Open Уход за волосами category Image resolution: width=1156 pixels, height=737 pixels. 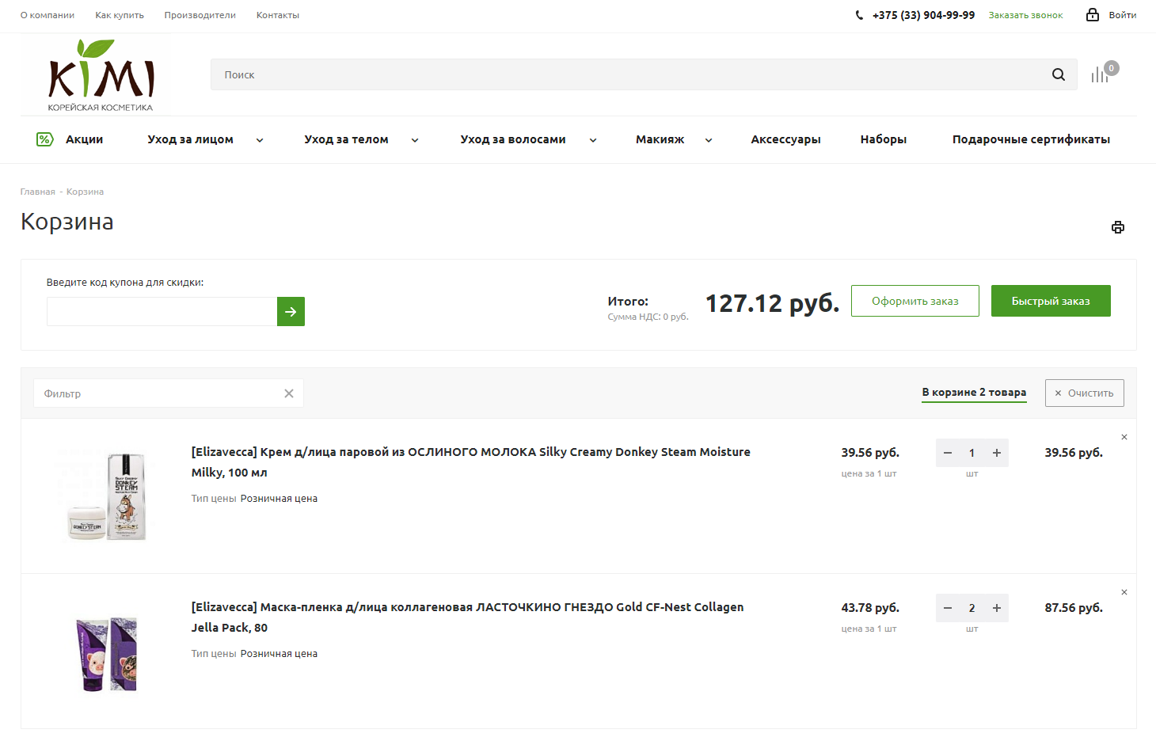(x=513, y=139)
